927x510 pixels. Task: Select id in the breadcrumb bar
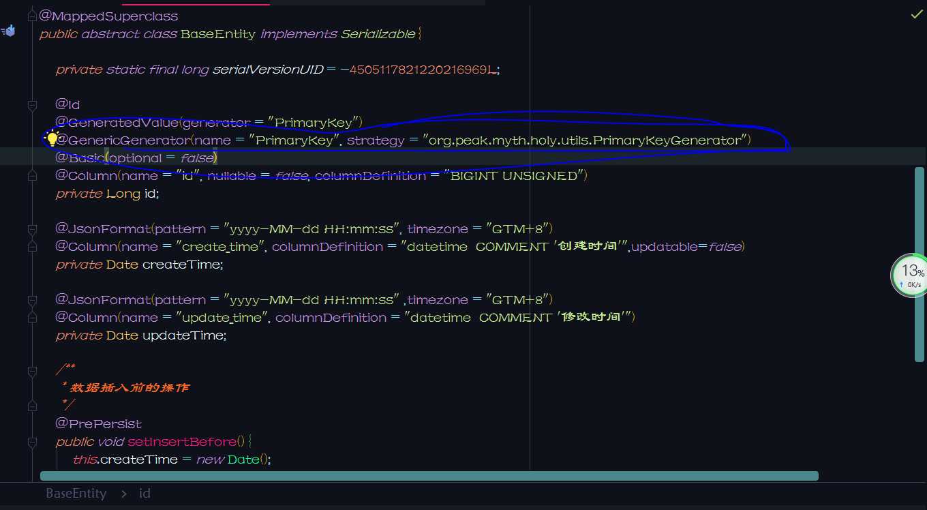tap(145, 494)
